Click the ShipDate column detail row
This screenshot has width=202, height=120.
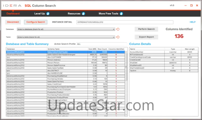(x=164, y=63)
